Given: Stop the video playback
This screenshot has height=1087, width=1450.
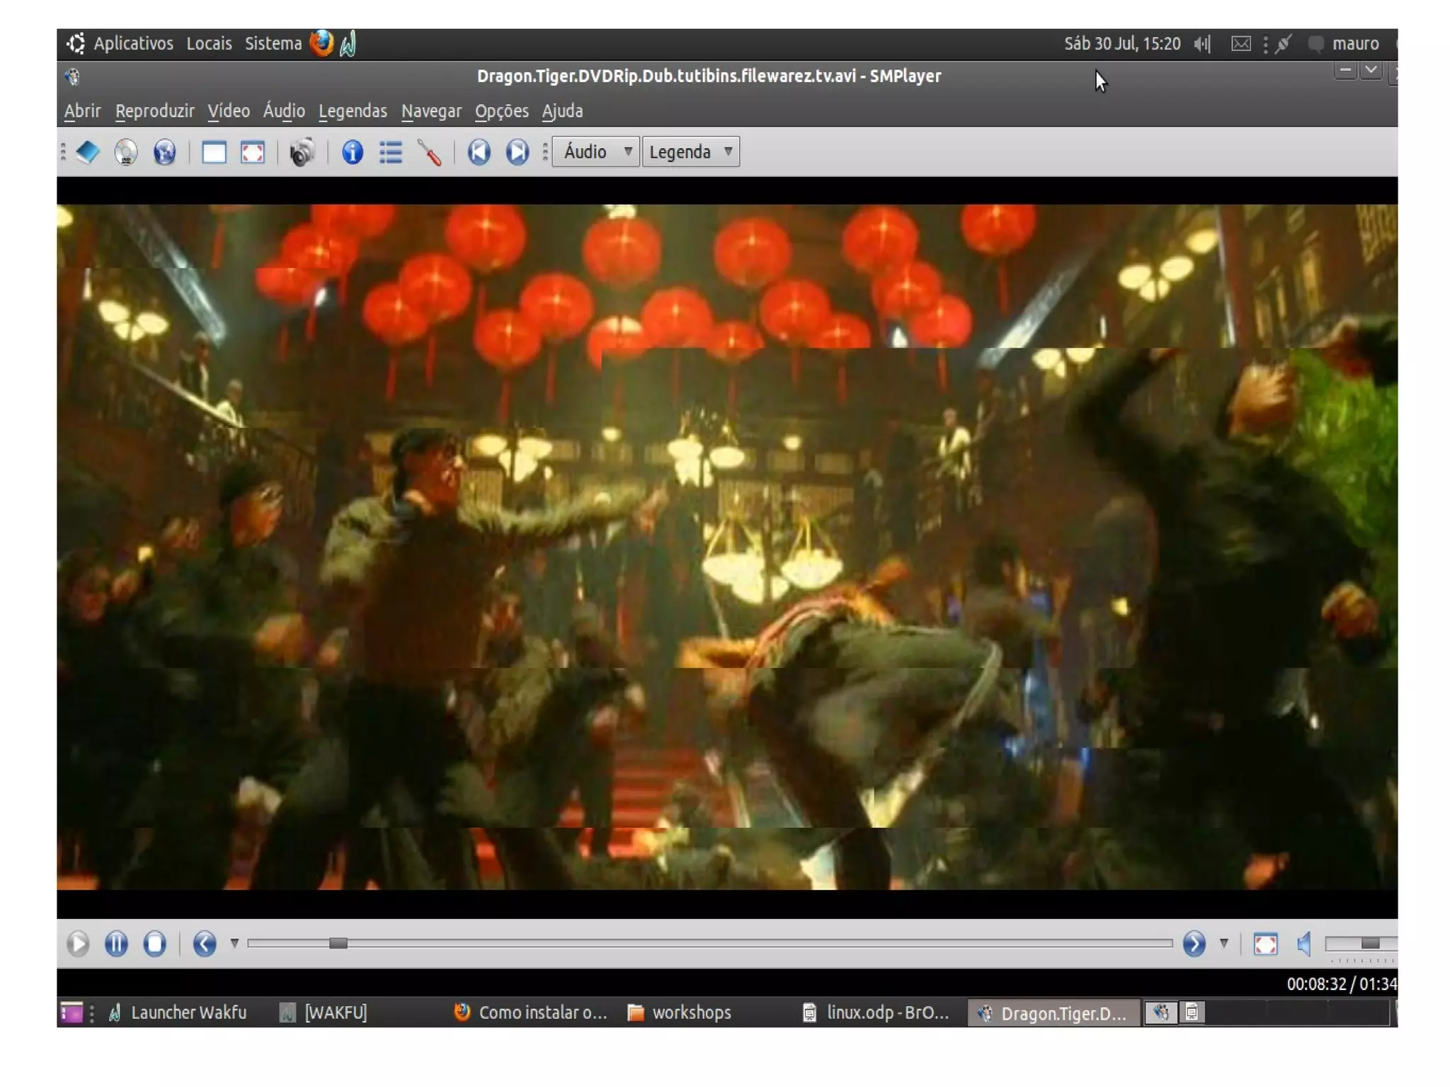Looking at the screenshot, I should tap(154, 943).
